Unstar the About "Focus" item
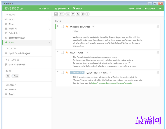Viewport: 166px width, 129px height. (67, 52)
